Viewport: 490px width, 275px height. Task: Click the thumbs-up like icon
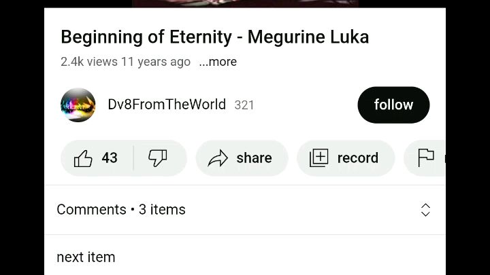tap(83, 158)
